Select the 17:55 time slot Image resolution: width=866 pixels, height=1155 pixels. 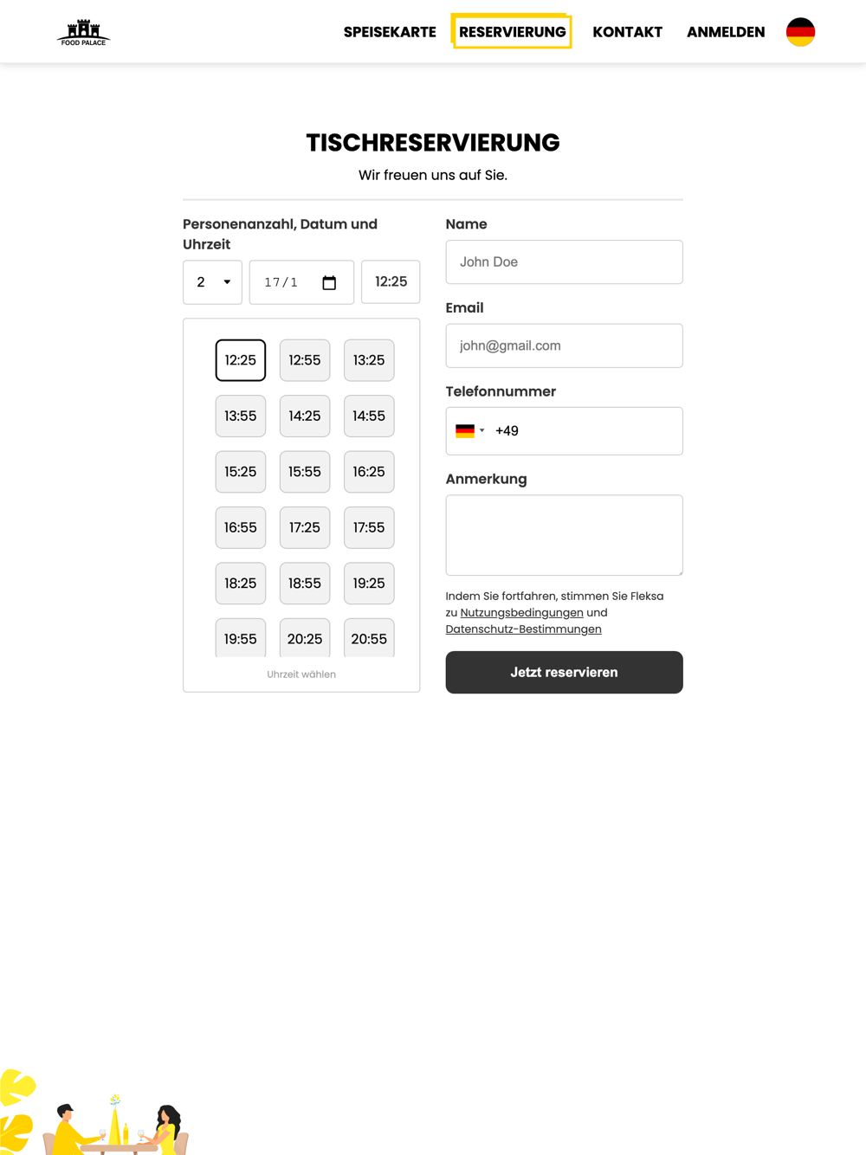coord(369,527)
